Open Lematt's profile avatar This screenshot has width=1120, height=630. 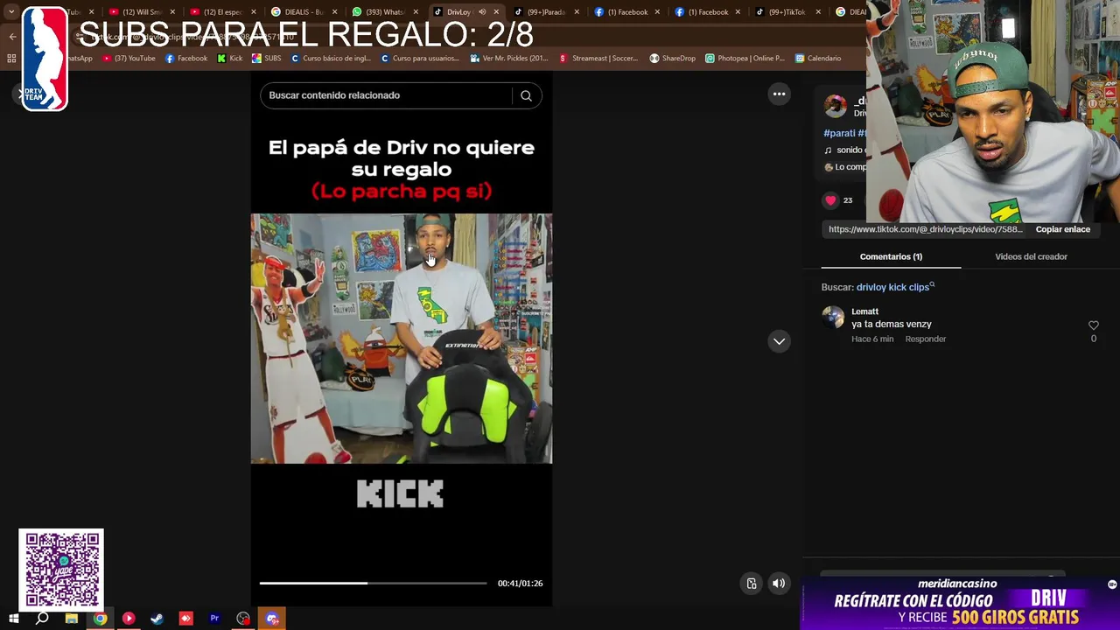(833, 317)
